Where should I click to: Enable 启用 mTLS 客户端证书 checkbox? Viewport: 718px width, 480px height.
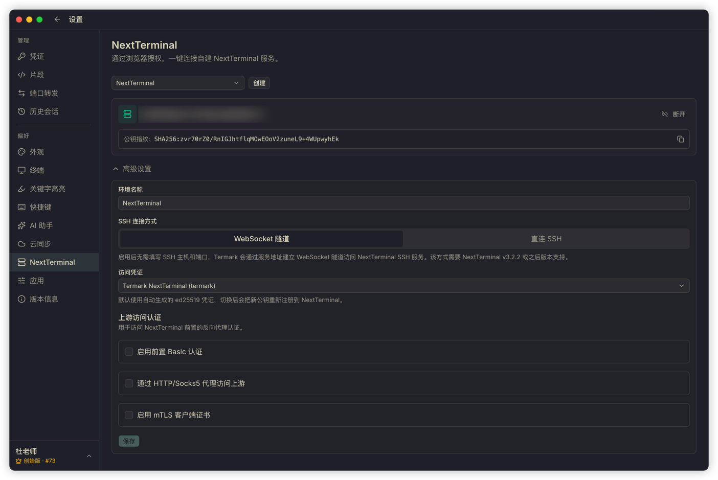pos(129,415)
